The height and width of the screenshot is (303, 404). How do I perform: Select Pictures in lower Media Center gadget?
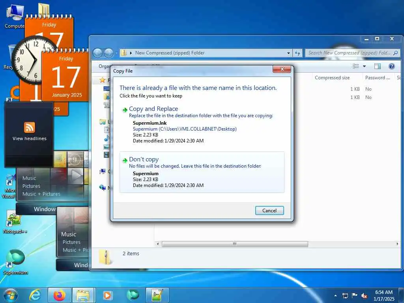[71, 242]
